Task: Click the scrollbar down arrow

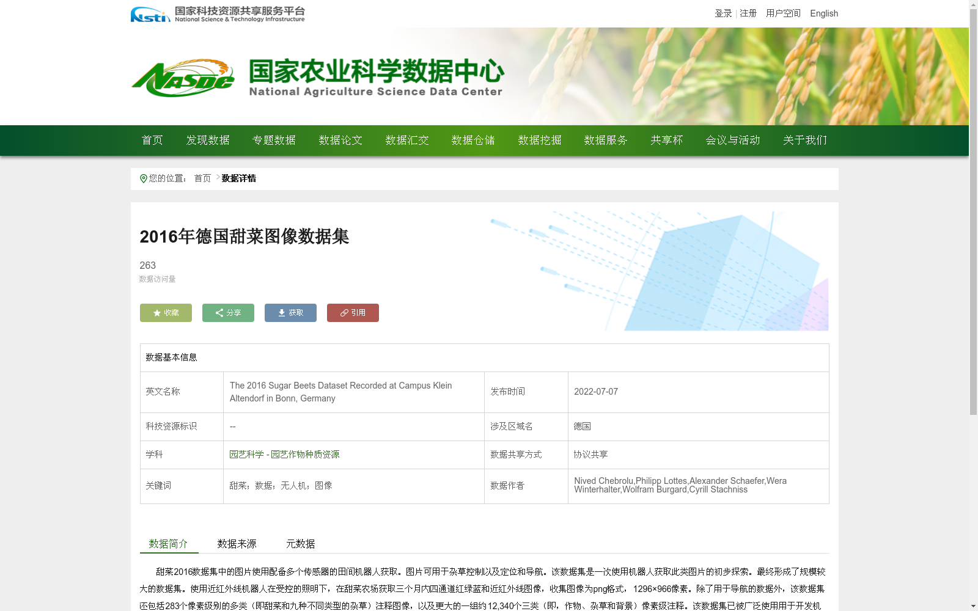Action: pos(973,606)
